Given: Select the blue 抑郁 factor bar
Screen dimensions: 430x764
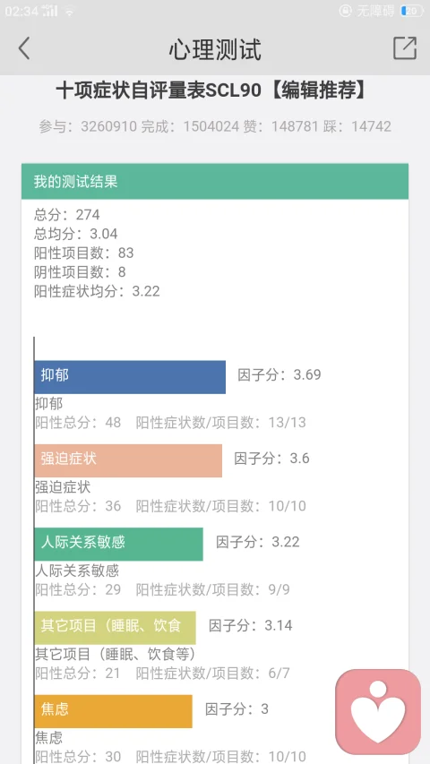Looking at the screenshot, I should 130,377.
